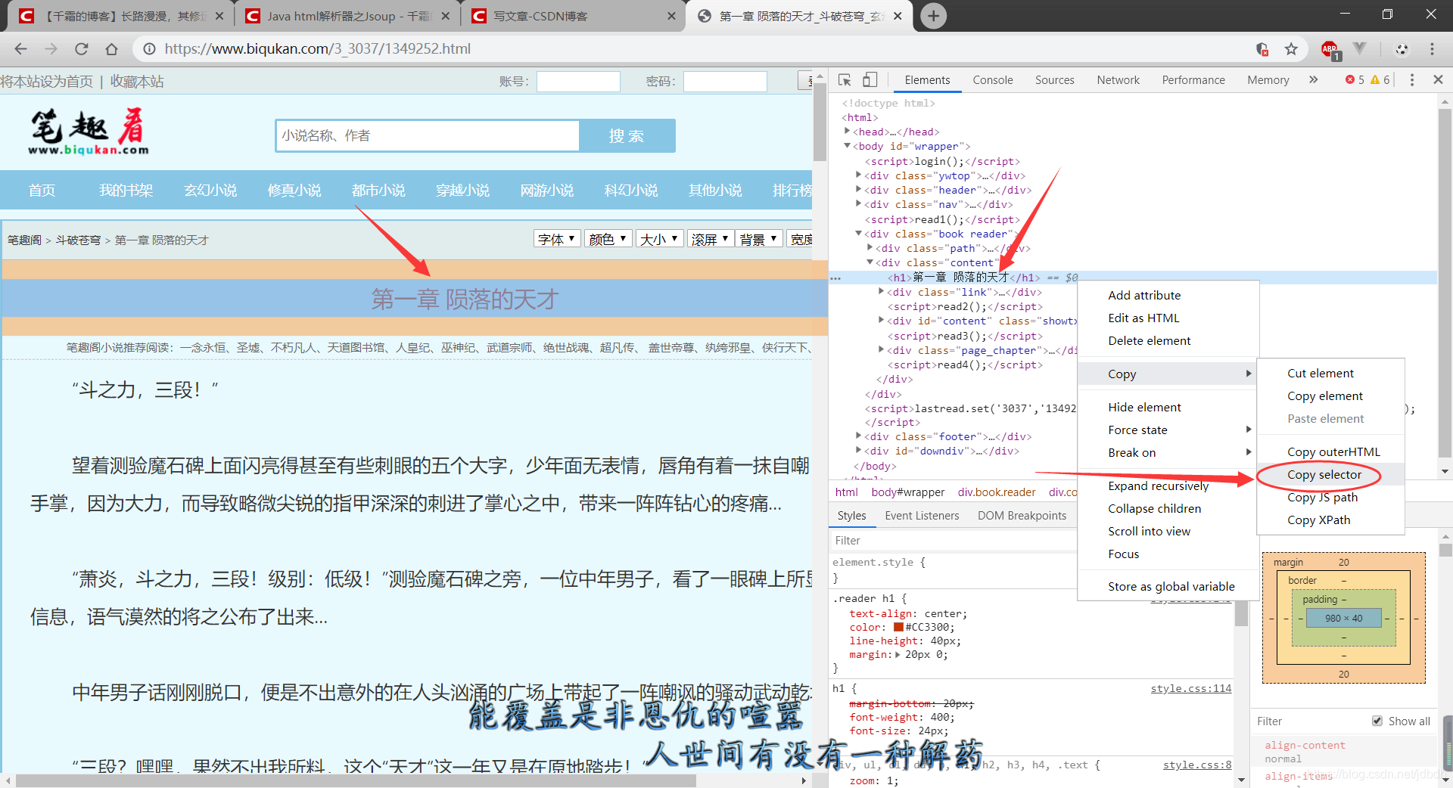Screen dimensions: 1453x788
Task: Open the 滚屏 scroll dropdown
Action: [711, 239]
